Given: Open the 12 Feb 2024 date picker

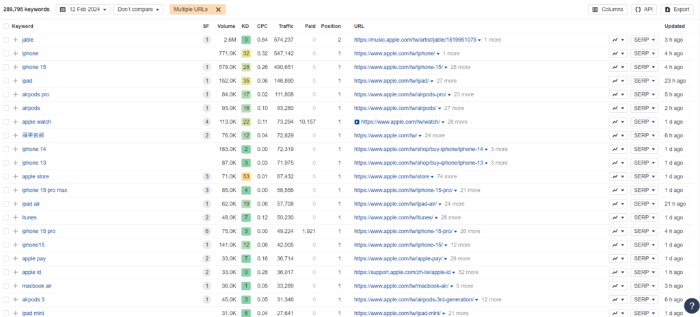Looking at the screenshot, I should pyautogui.click(x=83, y=10).
